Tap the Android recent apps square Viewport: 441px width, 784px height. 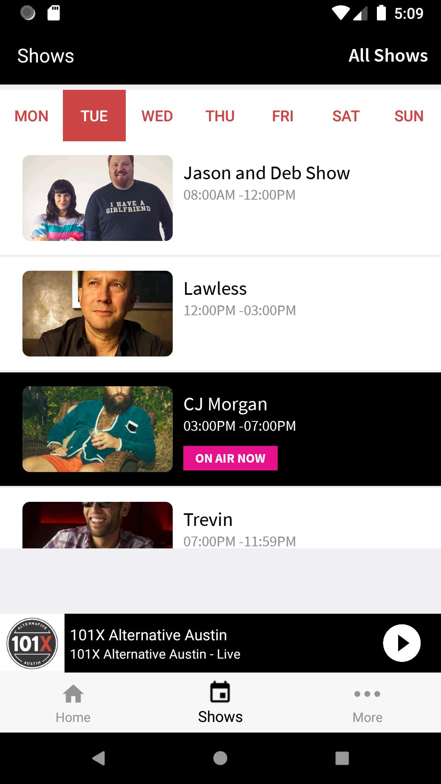pyautogui.click(x=342, y=758)
